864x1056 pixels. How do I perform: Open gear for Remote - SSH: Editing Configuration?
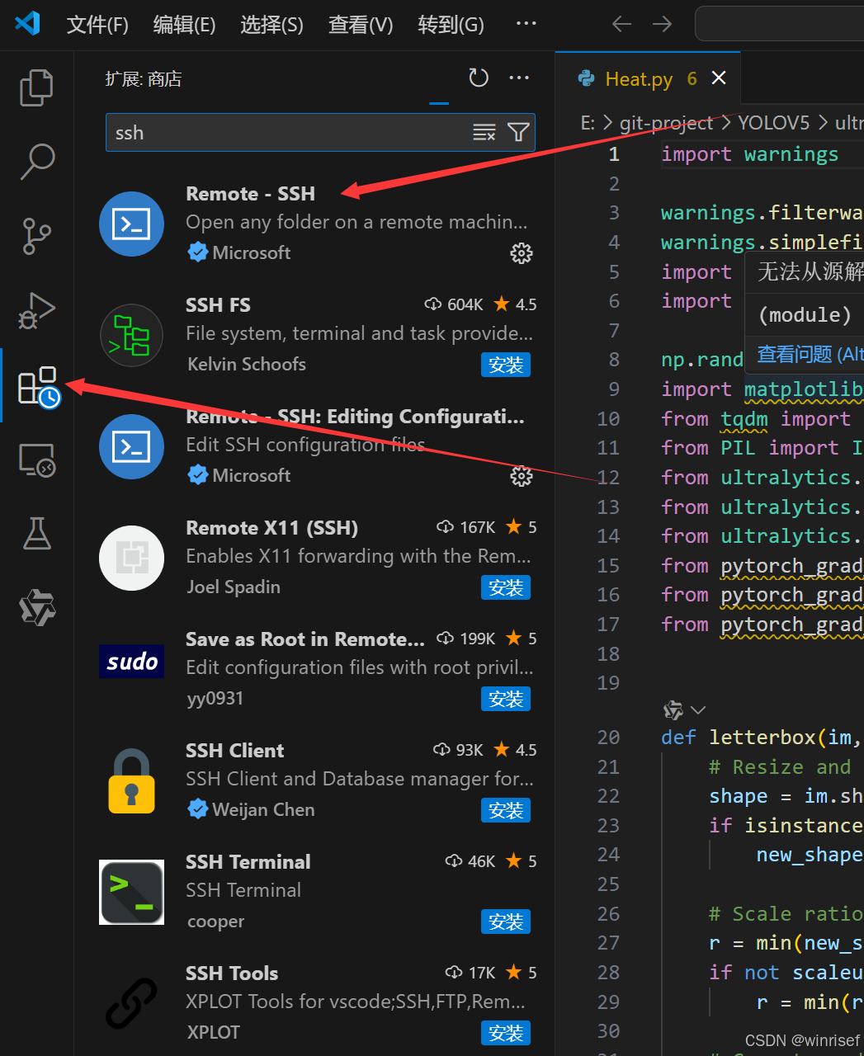point(522,476)
